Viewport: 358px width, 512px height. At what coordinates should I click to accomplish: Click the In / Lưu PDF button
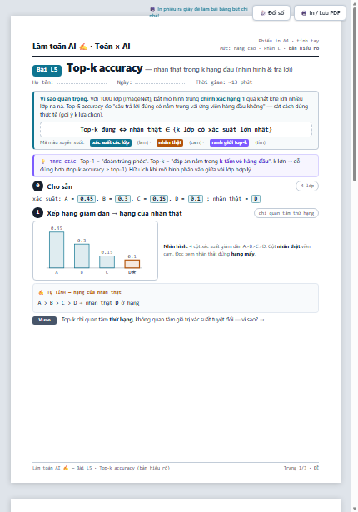[x=320, y=13]
